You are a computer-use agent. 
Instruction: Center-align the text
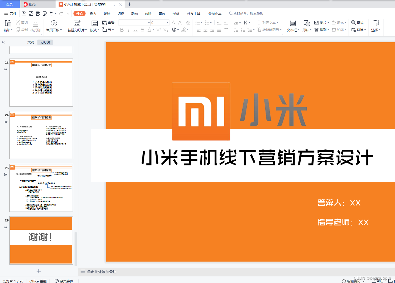pyautogui.click(x=205, y=30)
